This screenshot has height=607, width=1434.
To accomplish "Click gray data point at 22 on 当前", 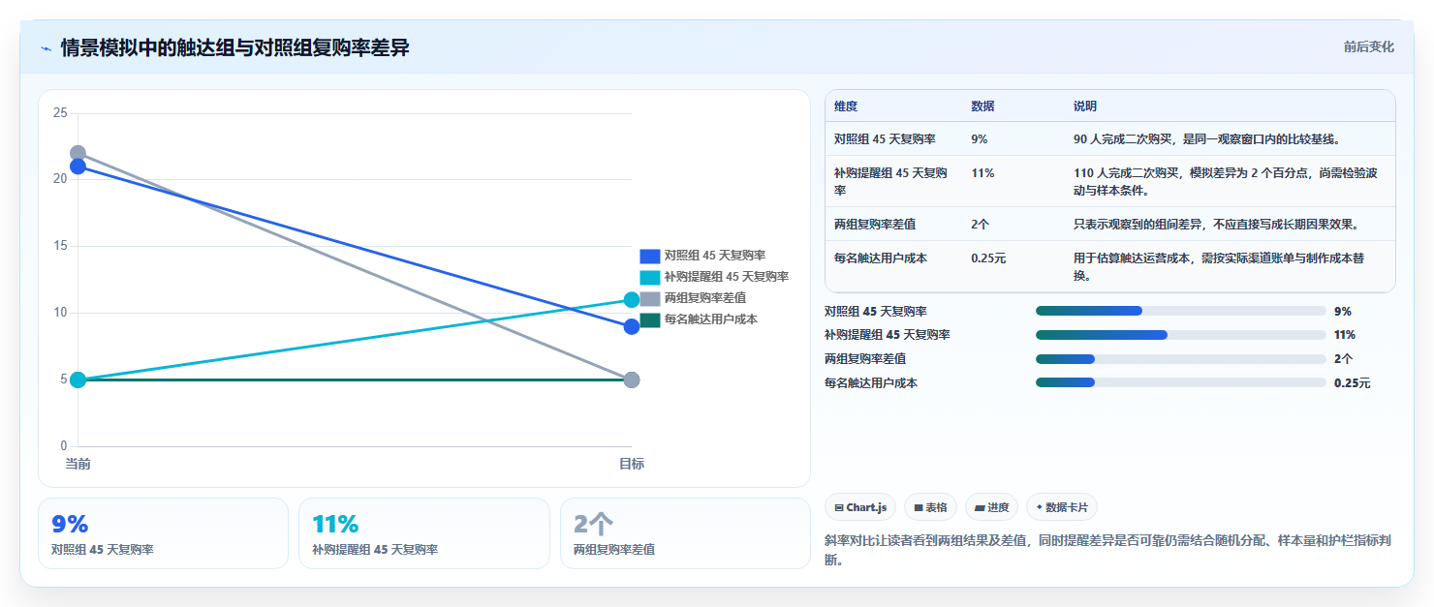I will (78, 153).
